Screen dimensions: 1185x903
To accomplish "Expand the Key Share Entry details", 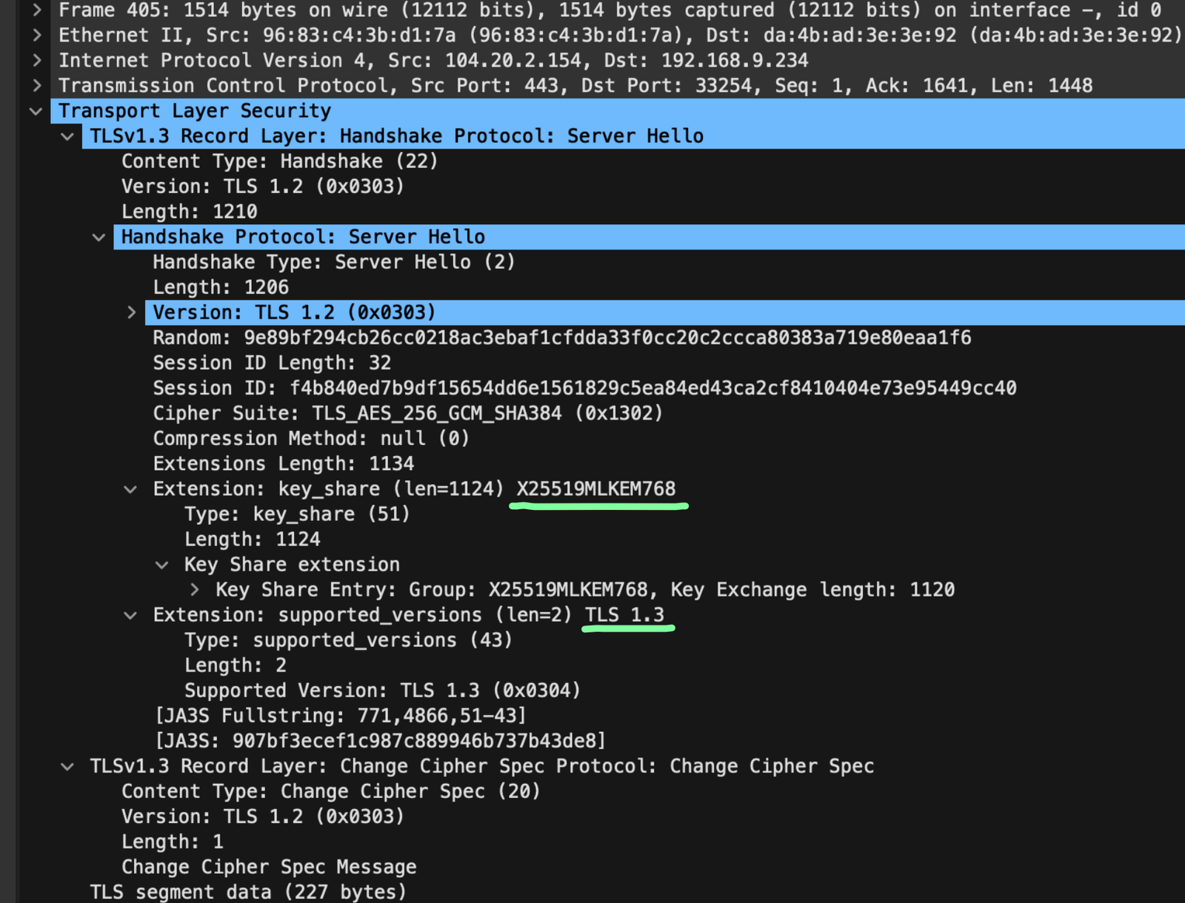I will click(195, 589).
